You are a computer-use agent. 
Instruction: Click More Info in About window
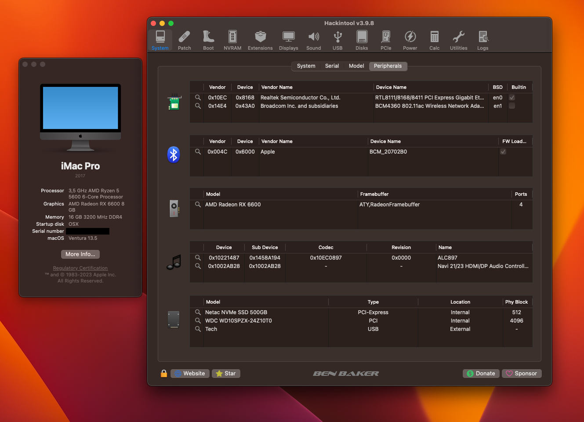pyautogui.click(x=80, y=254)
